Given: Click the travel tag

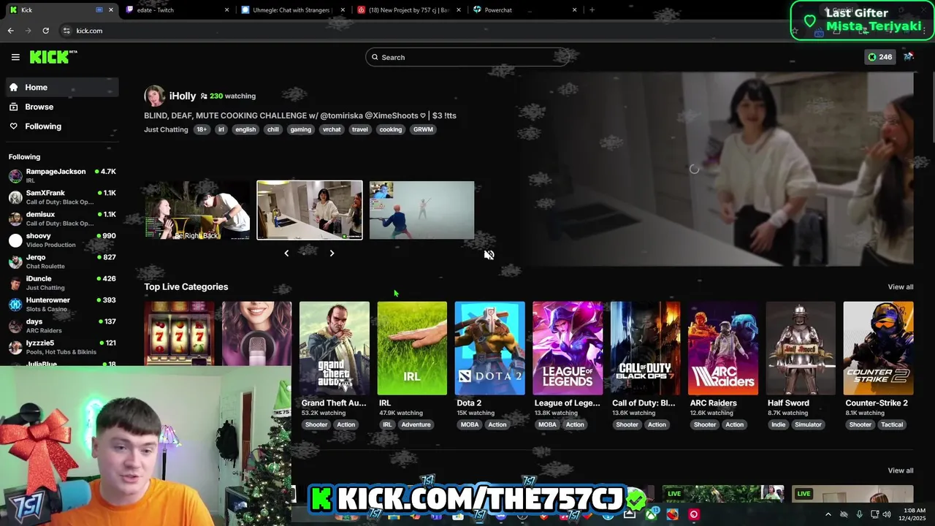Looking at the screenshot, I should pos(360,129).
